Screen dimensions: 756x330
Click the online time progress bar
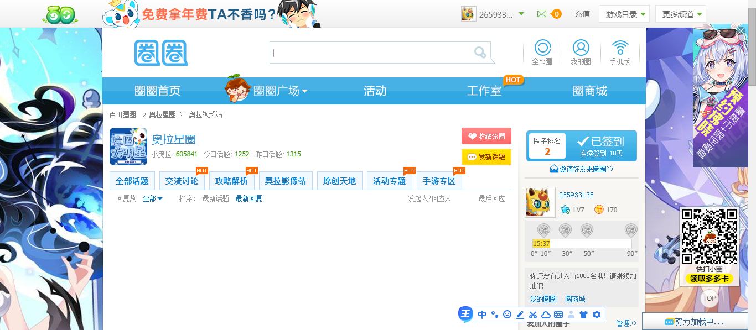[582, 243]
